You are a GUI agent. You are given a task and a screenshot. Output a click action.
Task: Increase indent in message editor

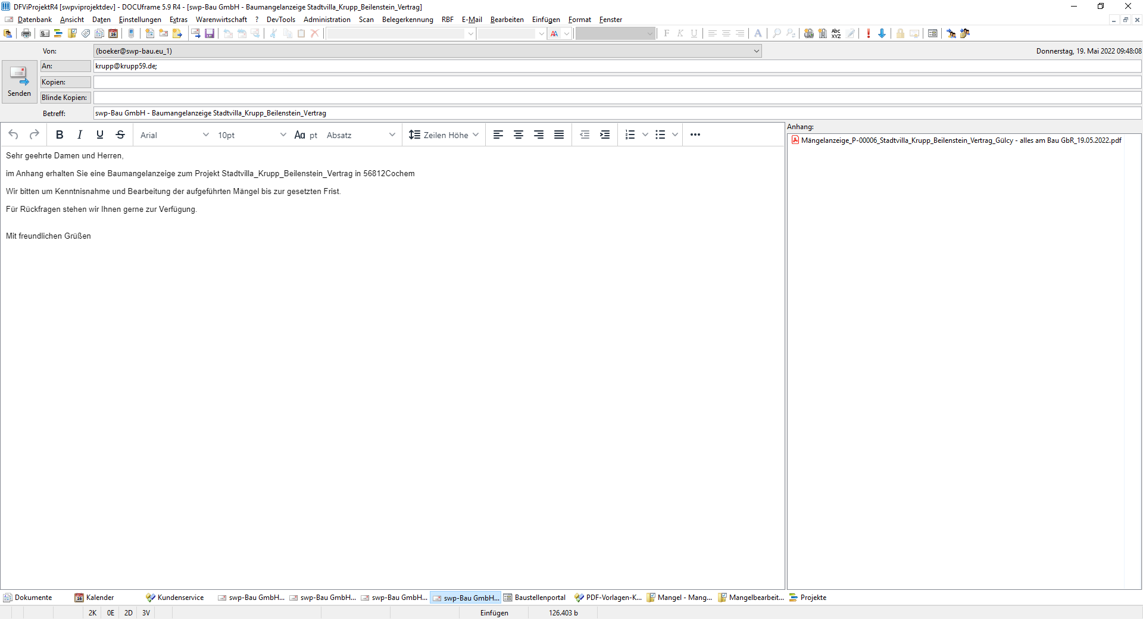(x=605, y=135)
